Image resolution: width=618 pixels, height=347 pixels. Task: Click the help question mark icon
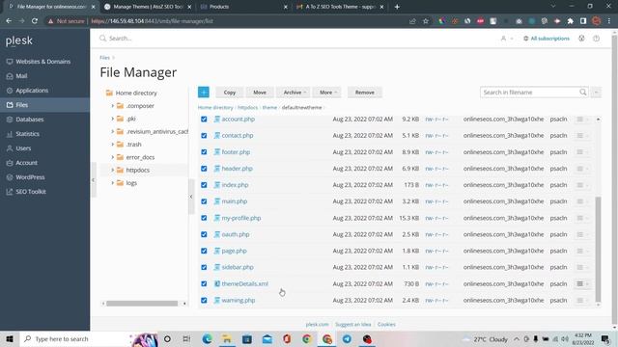[597, 39]
